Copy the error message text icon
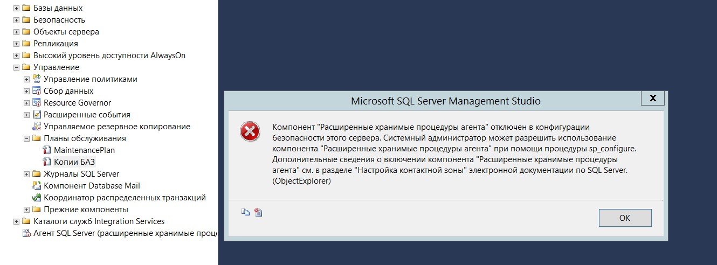This screenshot has width=717, height=265. [246, 212]
